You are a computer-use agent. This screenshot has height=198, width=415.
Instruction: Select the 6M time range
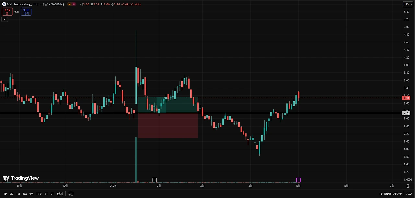[31, 194]
